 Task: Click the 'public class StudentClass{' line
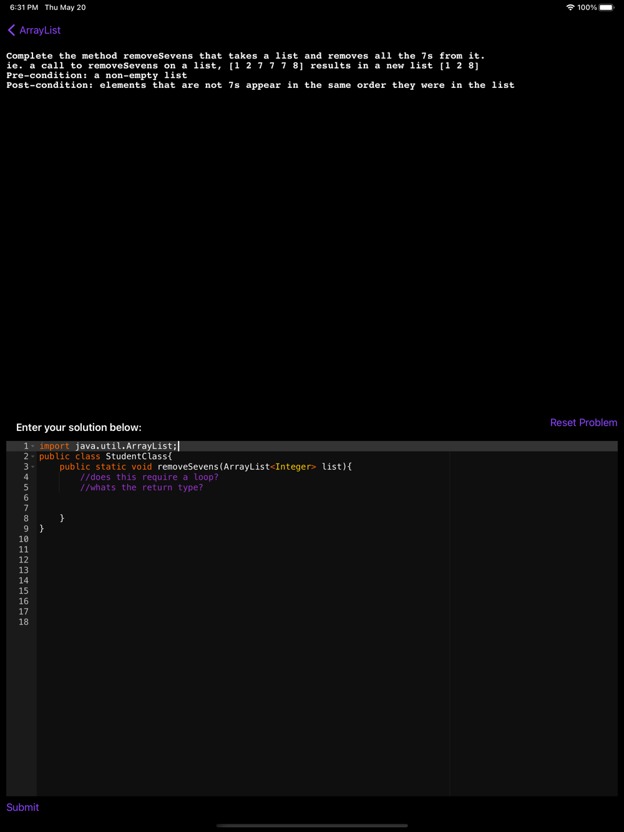click(x=105, y=457)
